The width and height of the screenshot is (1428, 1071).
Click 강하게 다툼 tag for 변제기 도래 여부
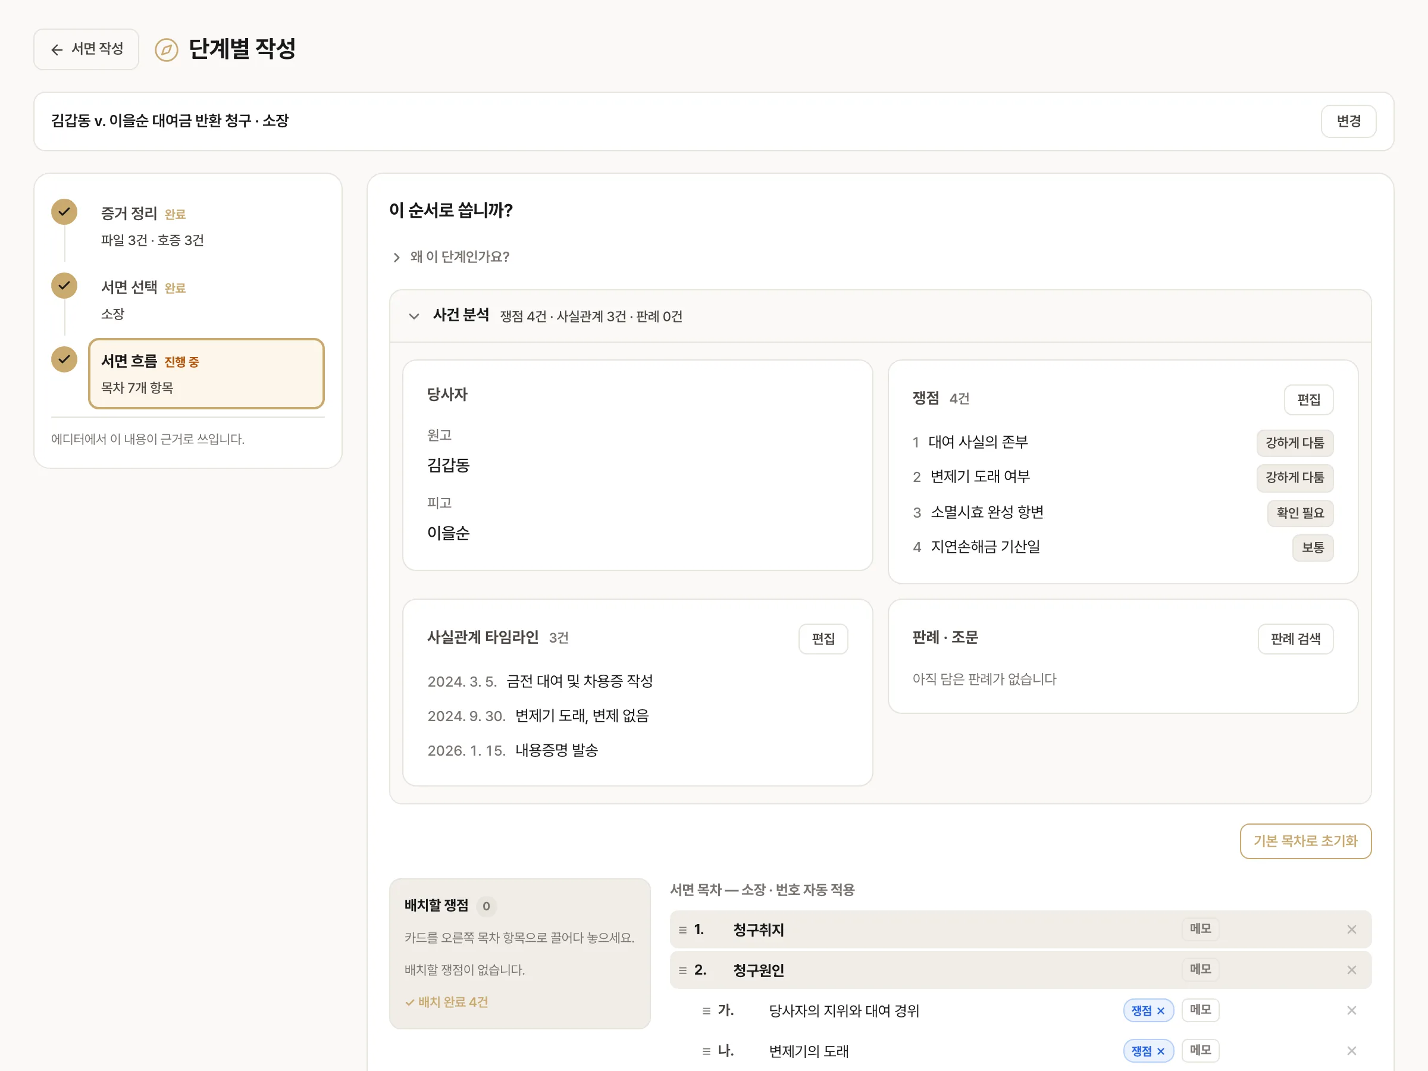1294,478
